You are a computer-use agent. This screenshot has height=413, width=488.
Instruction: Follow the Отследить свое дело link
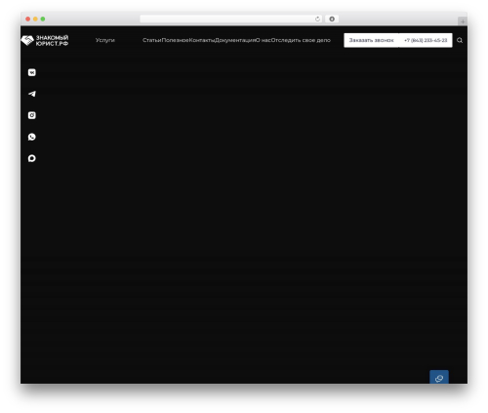tap(301, 40)
